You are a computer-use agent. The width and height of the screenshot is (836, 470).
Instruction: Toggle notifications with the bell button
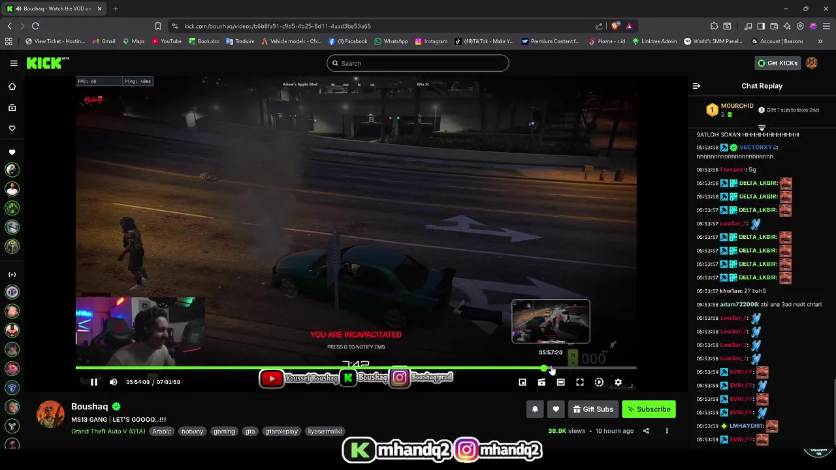tap(535, 409)
